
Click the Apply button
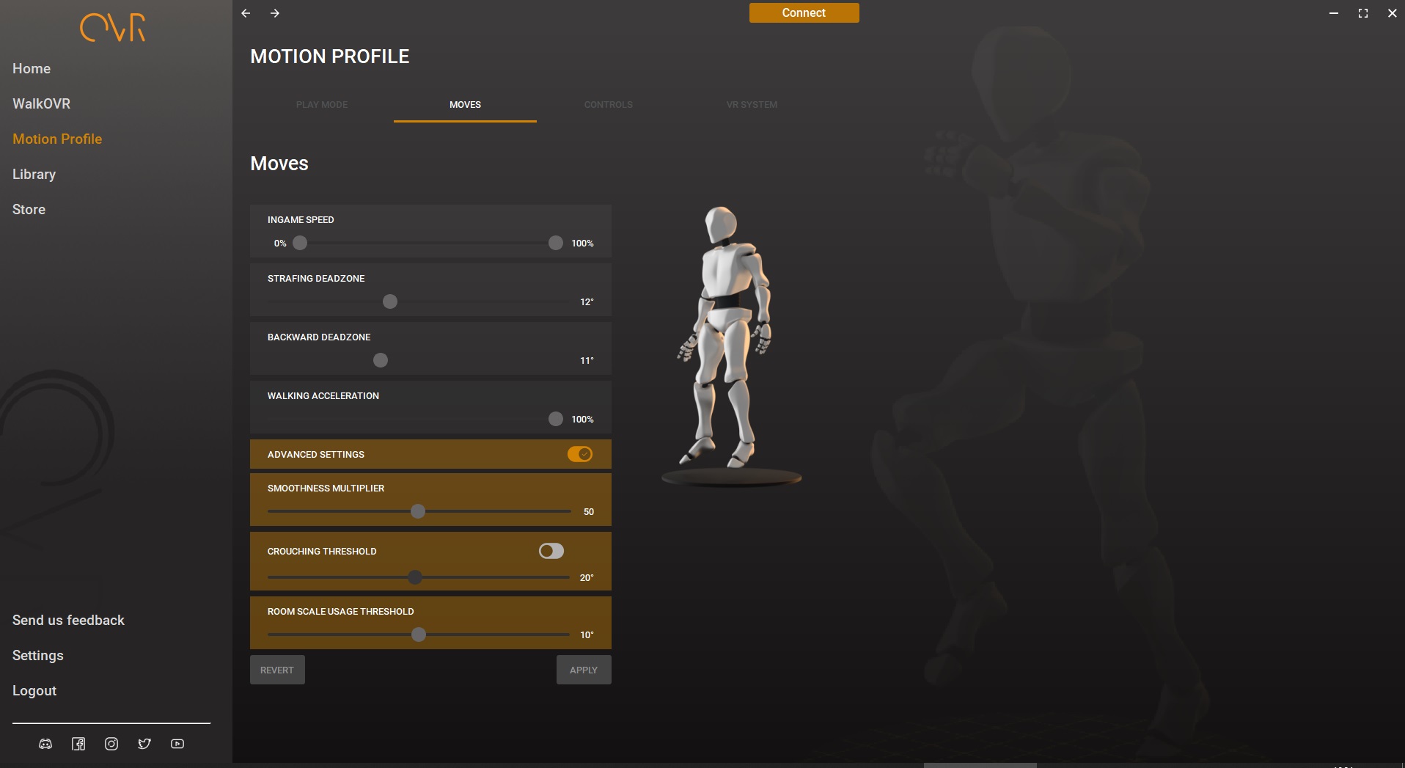point(583,670)
